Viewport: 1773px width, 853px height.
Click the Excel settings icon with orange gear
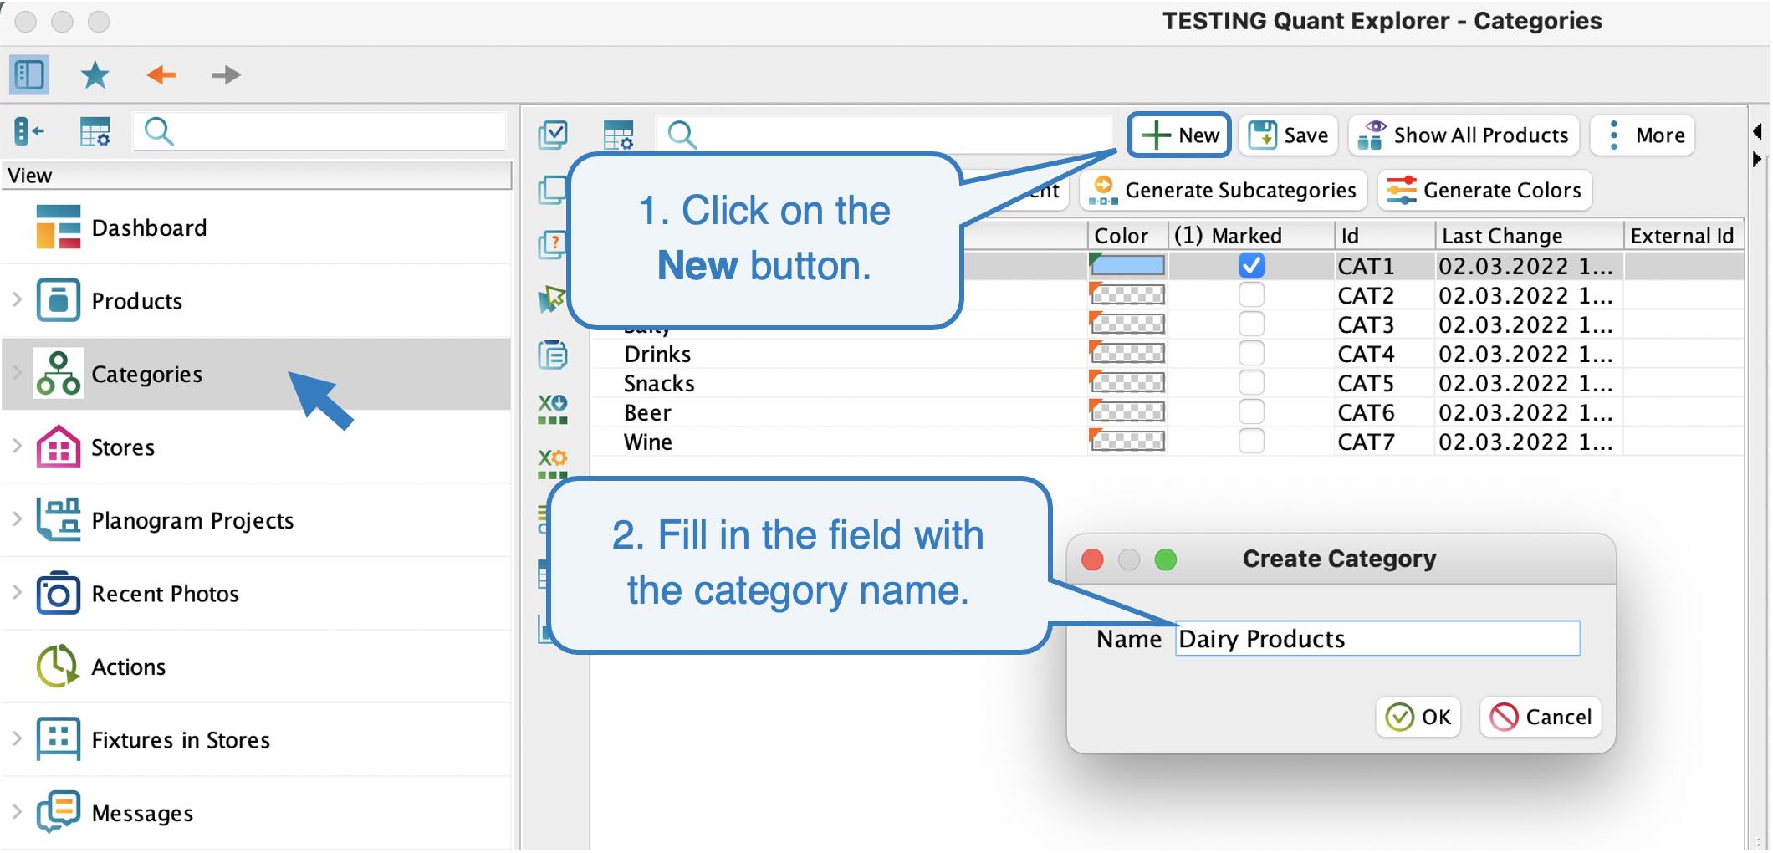(553, 463)
